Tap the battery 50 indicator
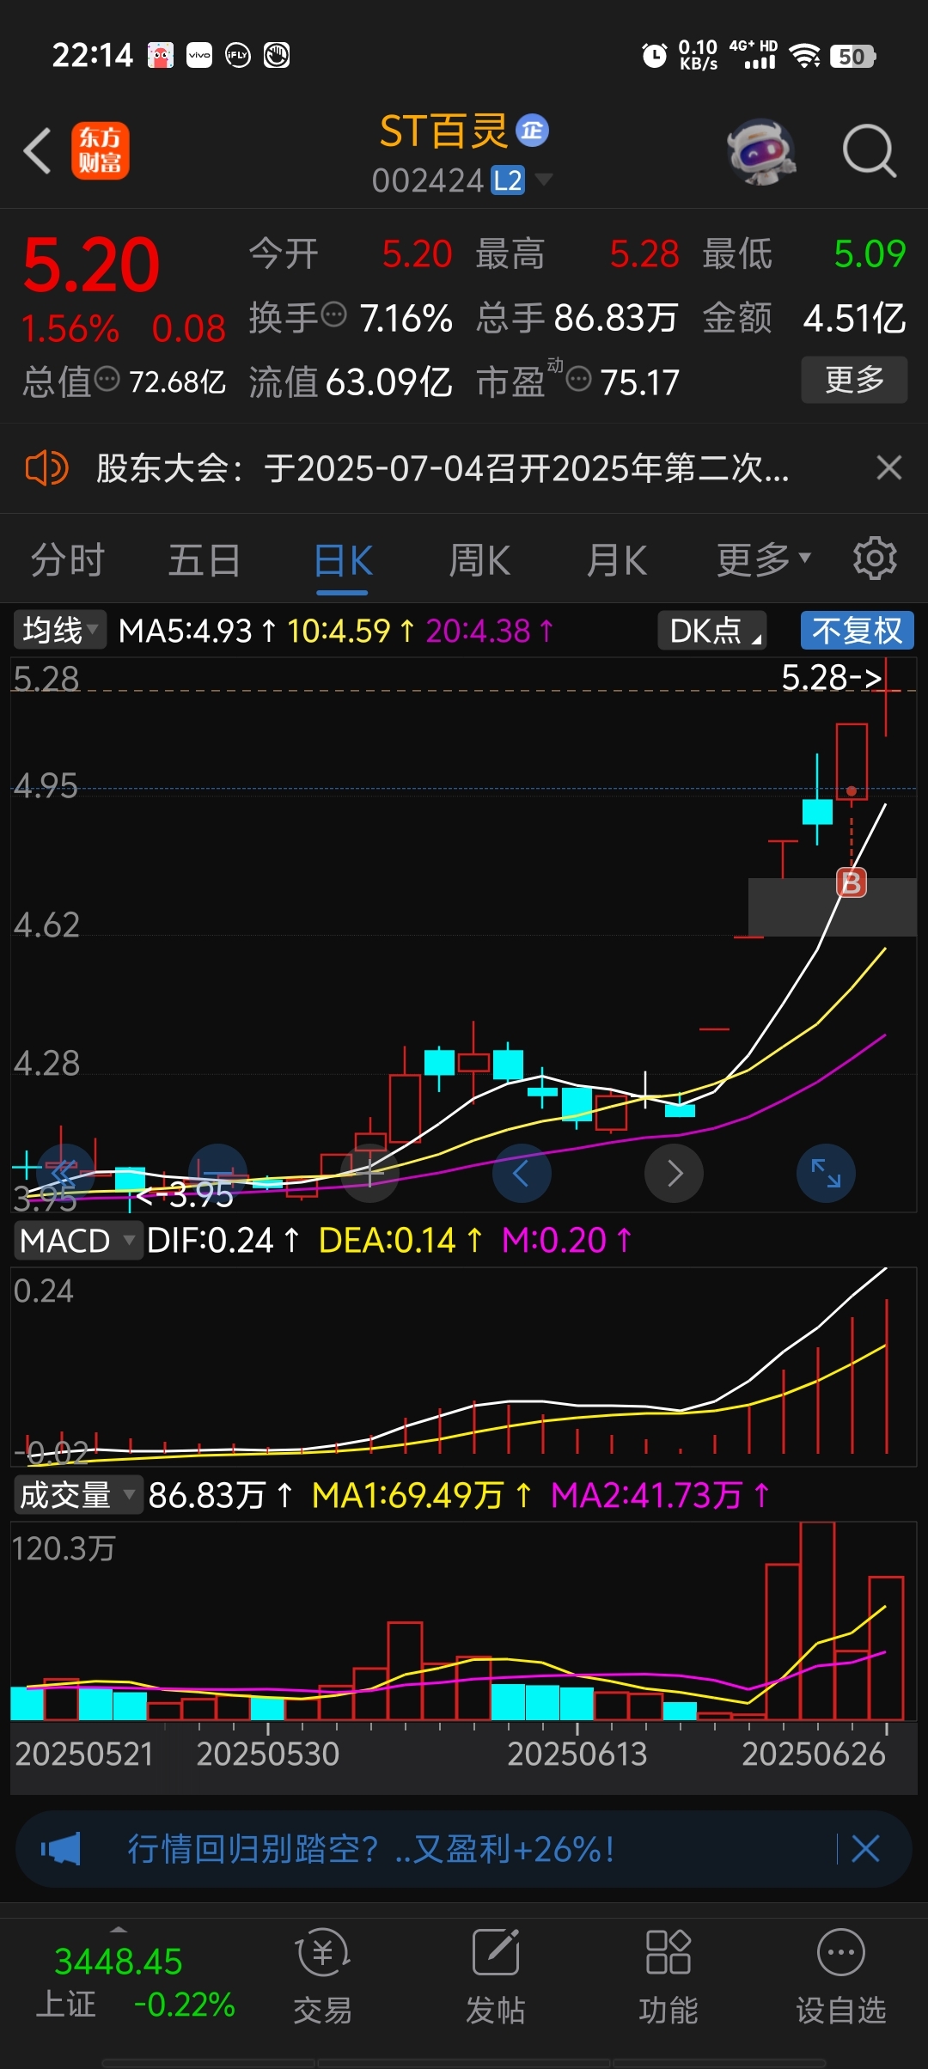Viewport: 928px width, 2069px height. pyautogui.click(x=853, y=57)
